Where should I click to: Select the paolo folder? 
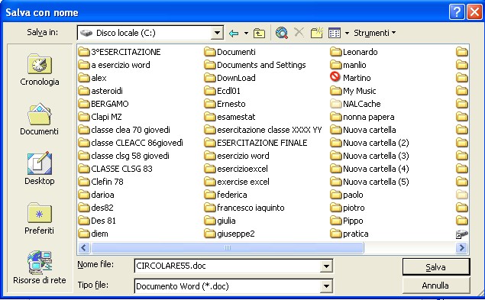(x=347, y=195)
